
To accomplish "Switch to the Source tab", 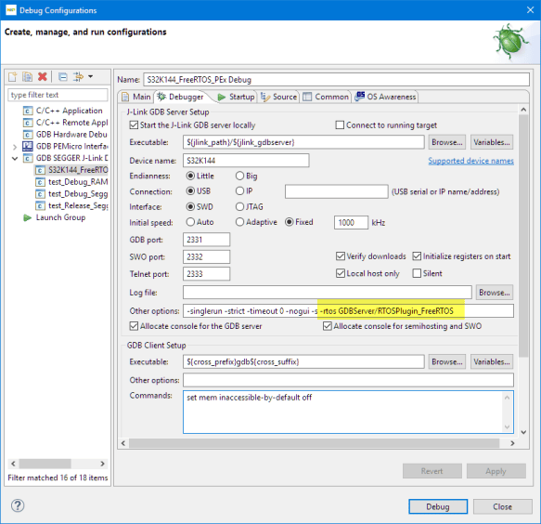I will [278, 97].
